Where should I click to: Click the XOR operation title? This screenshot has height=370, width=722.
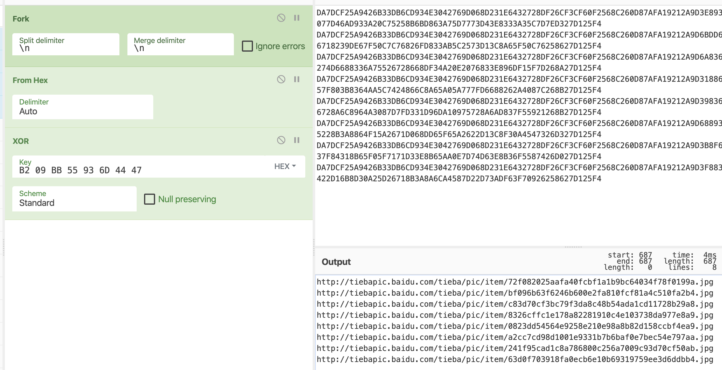(21, 141)
